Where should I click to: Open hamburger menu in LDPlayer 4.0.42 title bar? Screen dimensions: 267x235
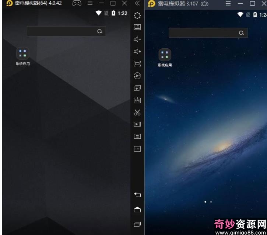pyautogui.click(x=90, y=3)
